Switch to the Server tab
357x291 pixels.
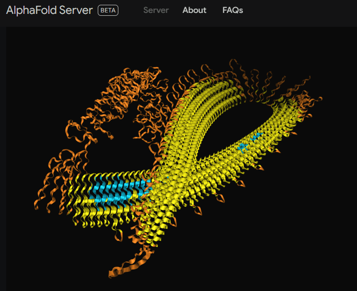click(x=156, y=10)
